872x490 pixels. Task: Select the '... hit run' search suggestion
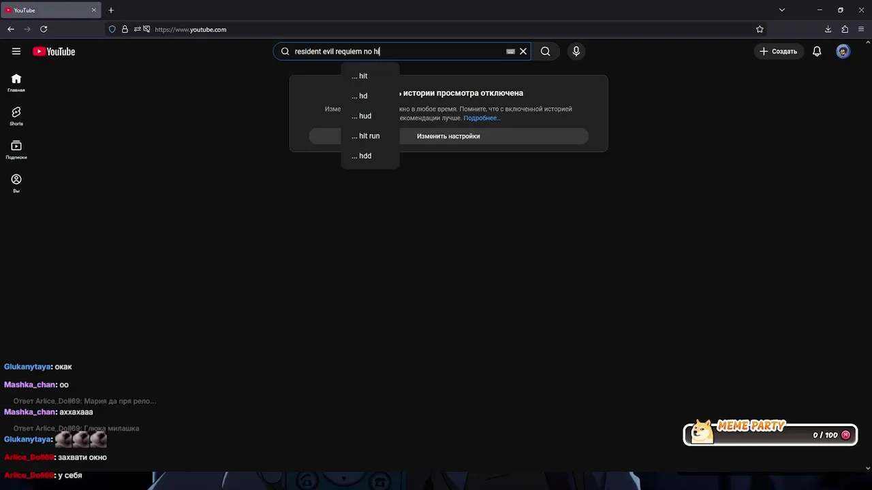pyautogui.click(x=370, y=135)
